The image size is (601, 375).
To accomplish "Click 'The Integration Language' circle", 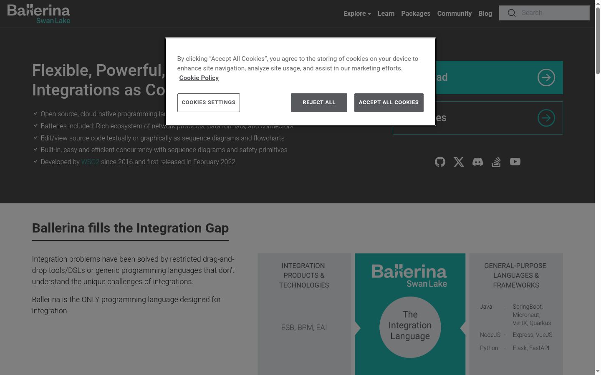I will click(410, 327).
